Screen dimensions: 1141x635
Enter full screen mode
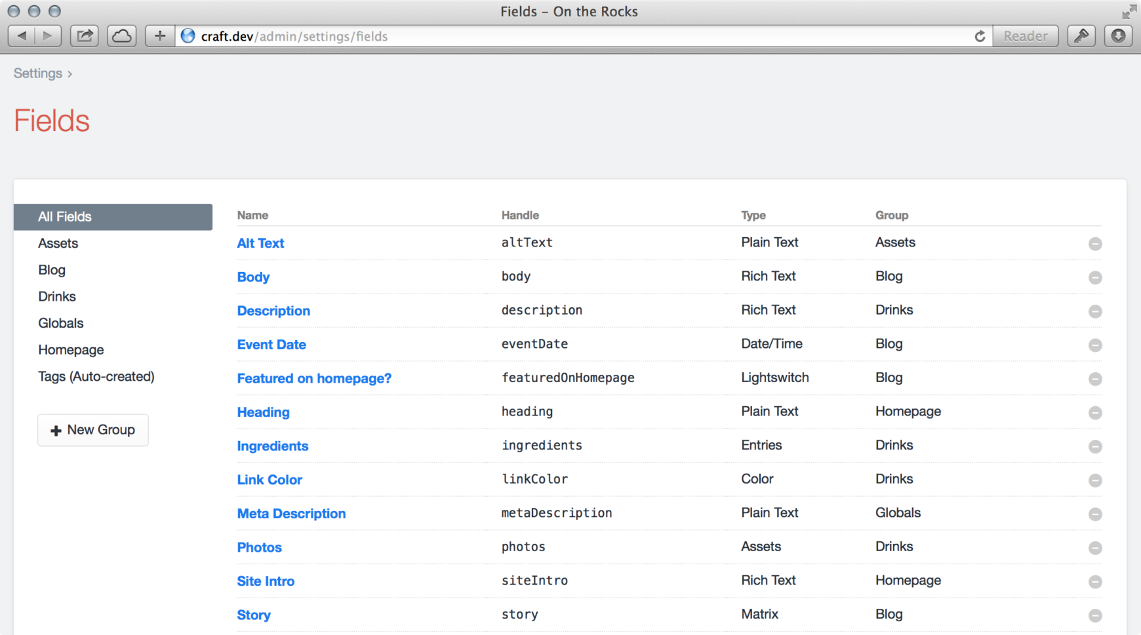(1129, 11)
